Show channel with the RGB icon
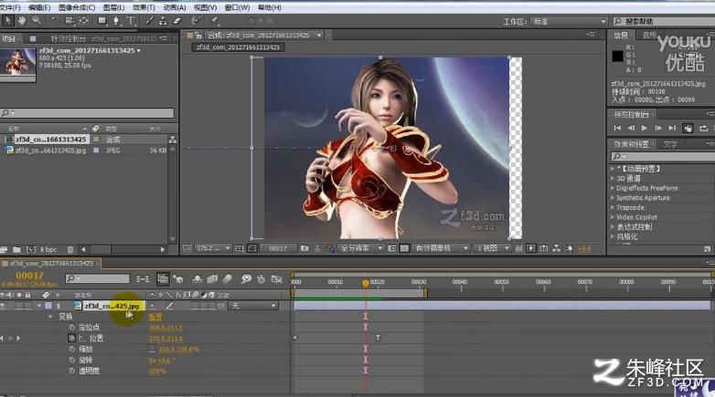Image resolution: width=715 pixels, height=397 pixels. point(330,248)
